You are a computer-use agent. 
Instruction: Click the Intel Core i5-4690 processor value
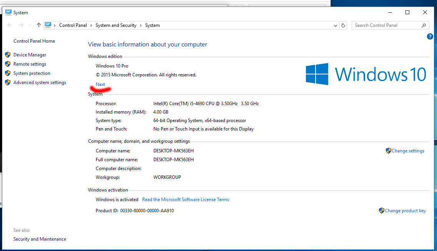(206, 104)
